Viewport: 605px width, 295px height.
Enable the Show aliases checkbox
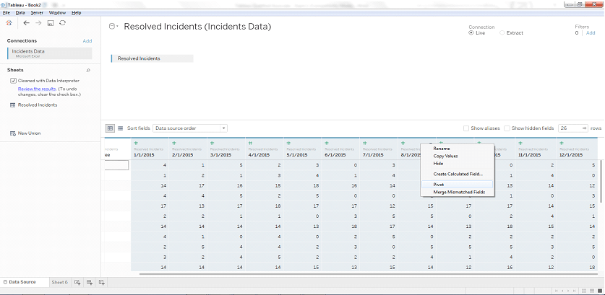pyautogui.click(x=466, y=128)
